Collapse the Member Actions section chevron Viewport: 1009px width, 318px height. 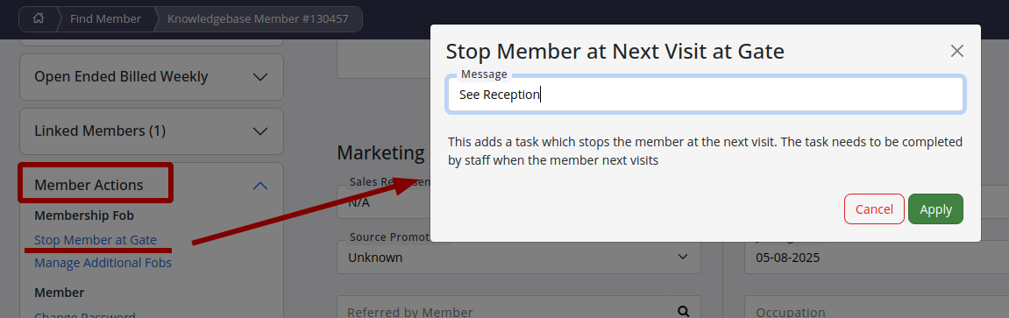260,186
